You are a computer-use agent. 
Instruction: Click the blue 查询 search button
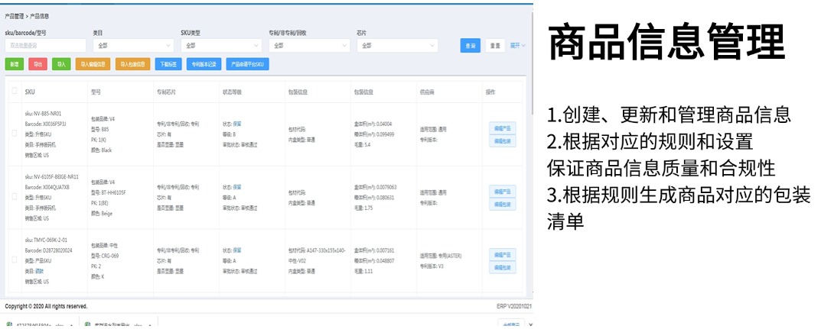point(470,46)
